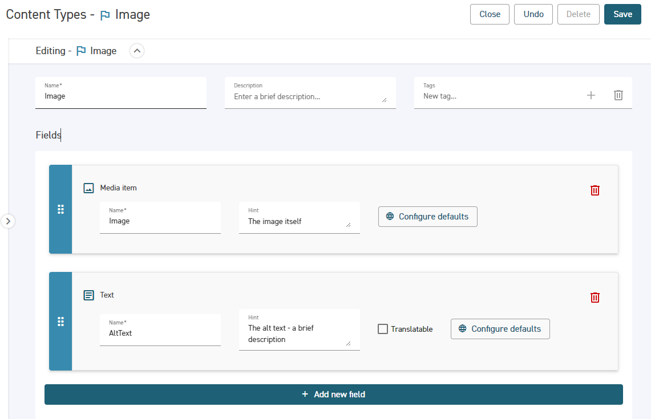Add new field to content type
651x419 pixels.
(x=333, y=394)
